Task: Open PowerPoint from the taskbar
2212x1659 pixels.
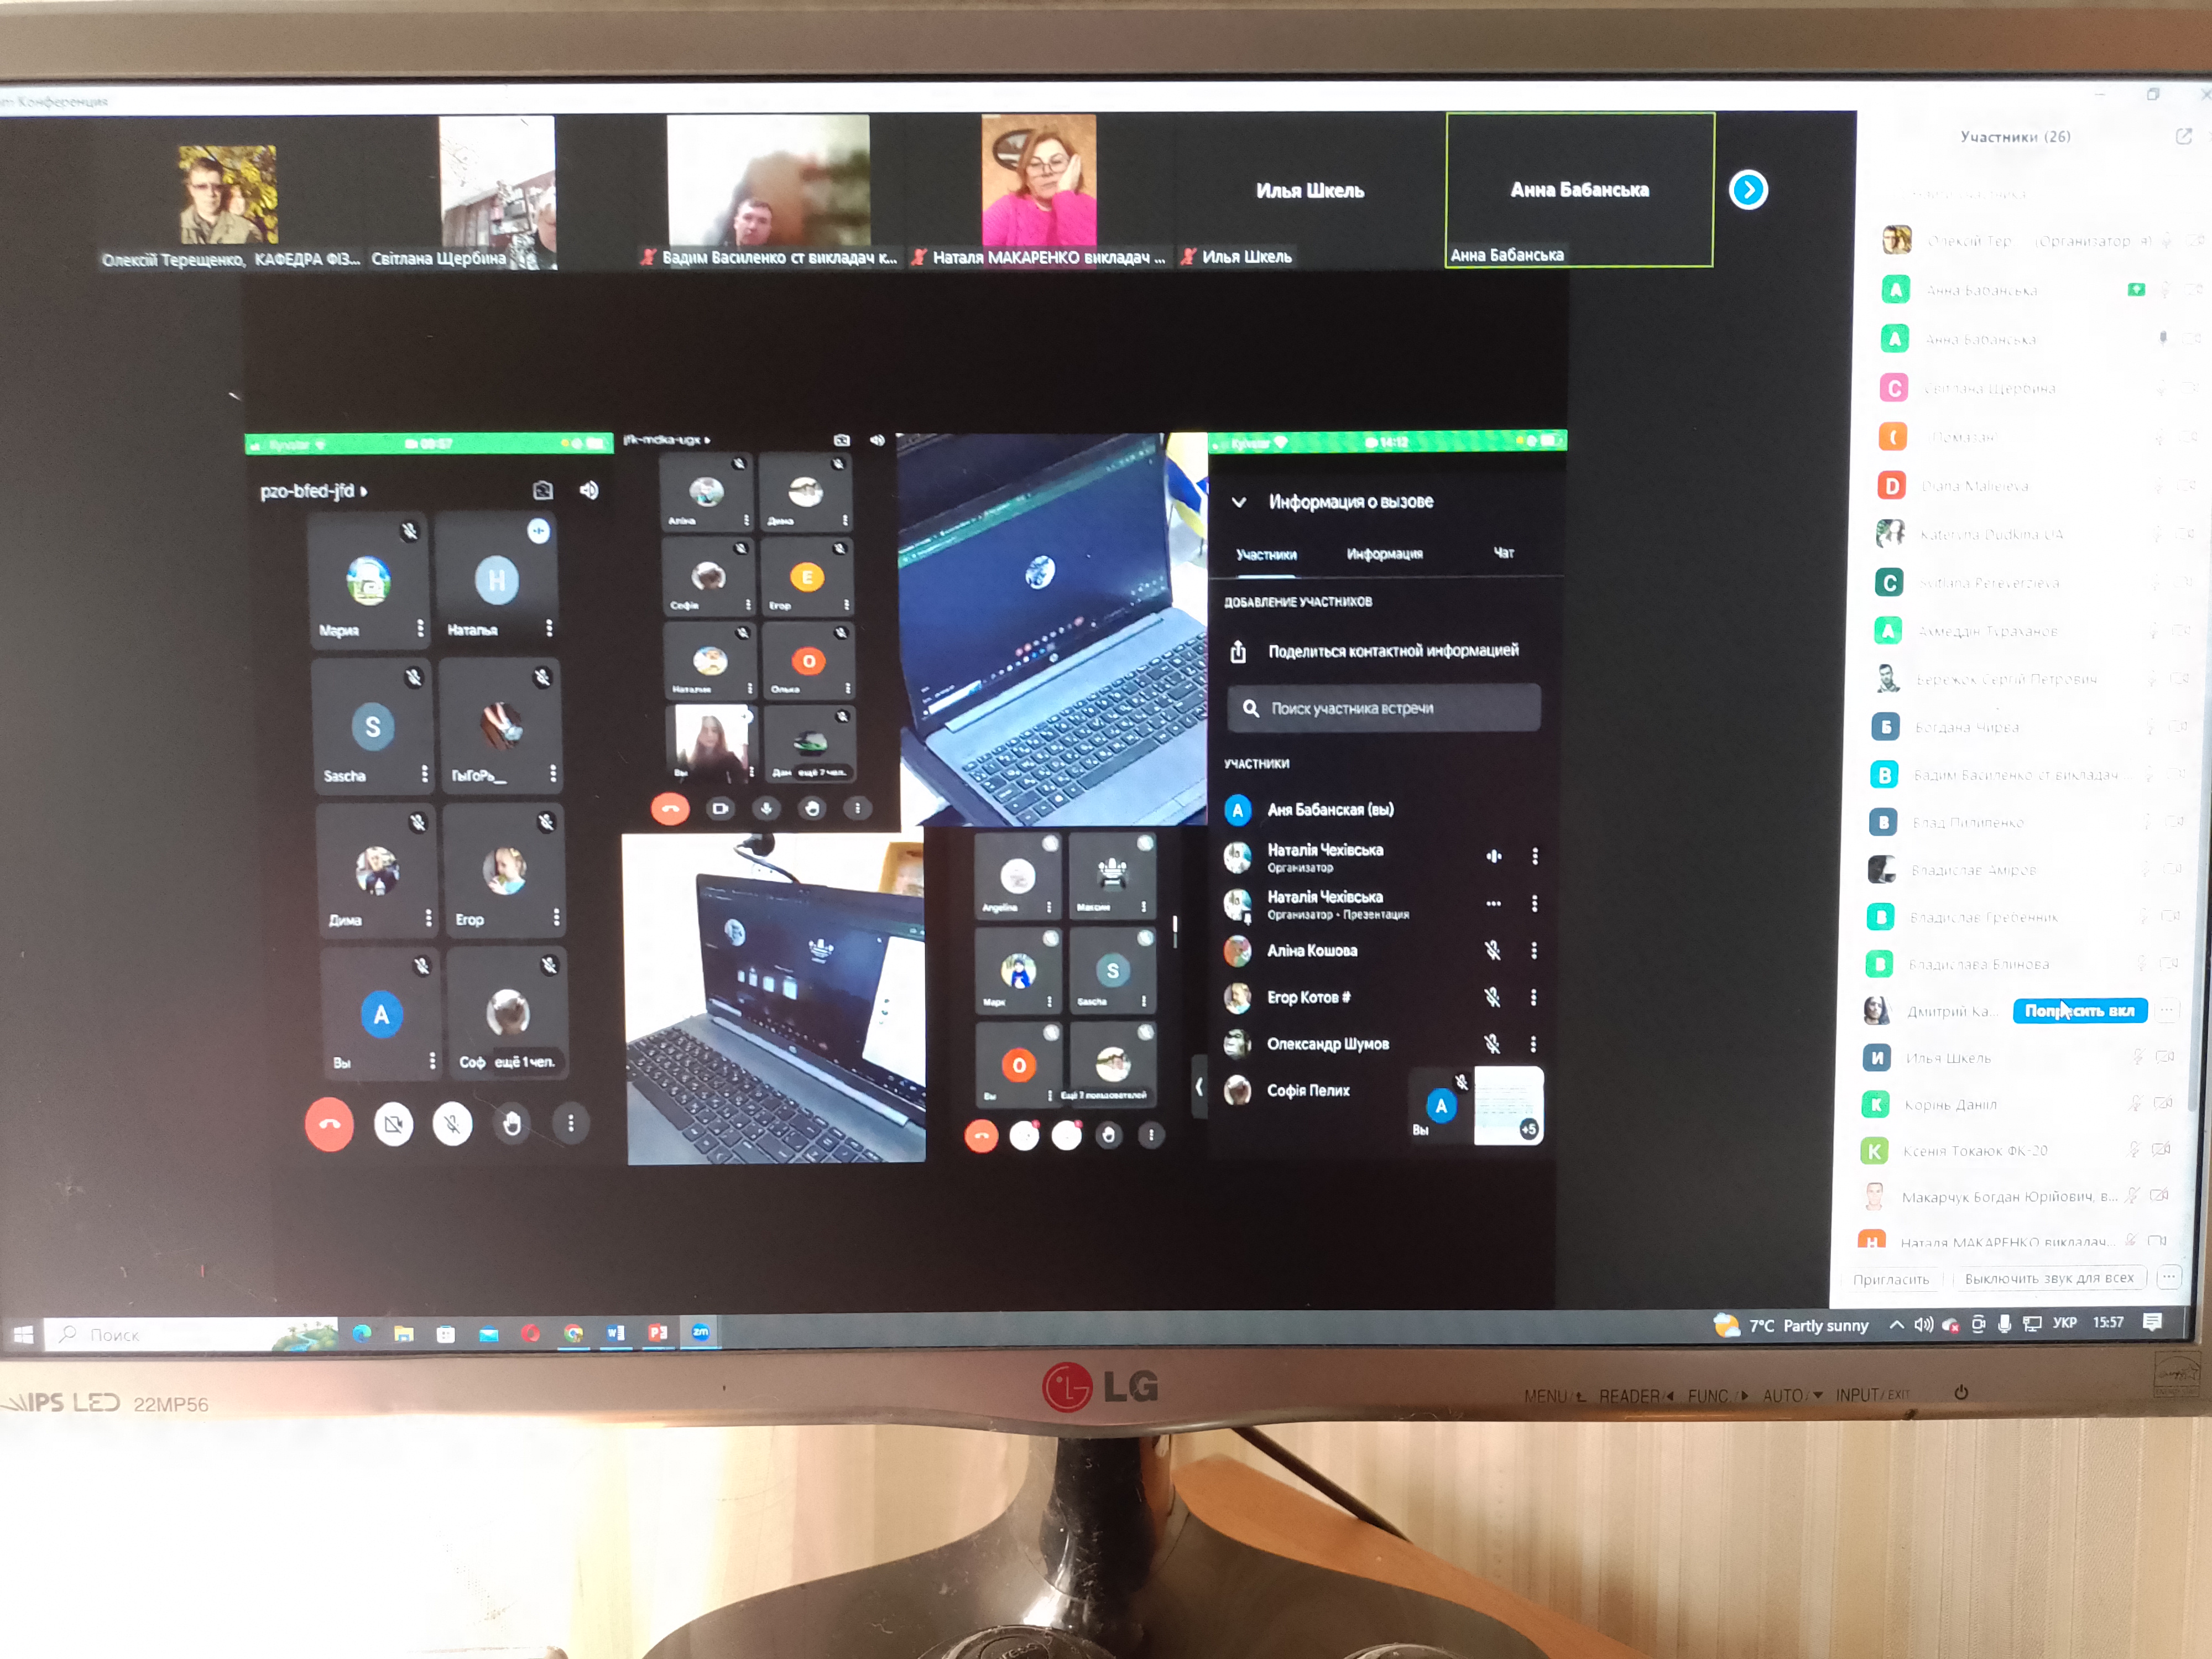Action: (657, 1332)
